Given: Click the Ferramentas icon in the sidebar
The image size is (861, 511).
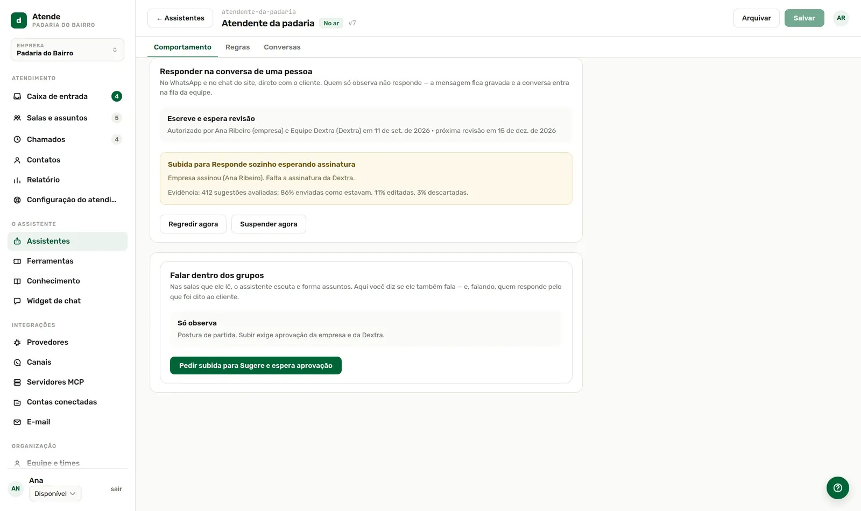Looking at the screenshot, I should [x=17, y=261].
